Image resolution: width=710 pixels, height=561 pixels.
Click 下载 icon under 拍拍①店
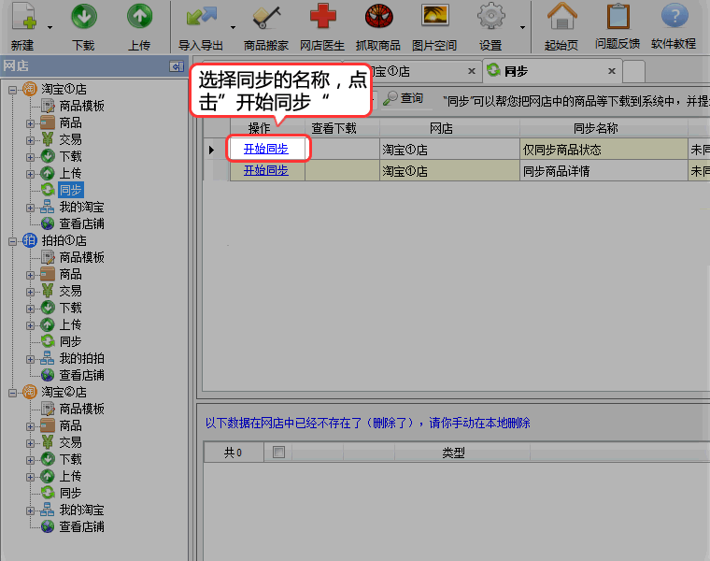tap(48, 308)
